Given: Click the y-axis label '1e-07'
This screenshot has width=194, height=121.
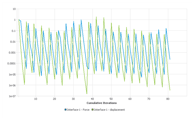Looking at the screenshot, I should coord(12,96).
